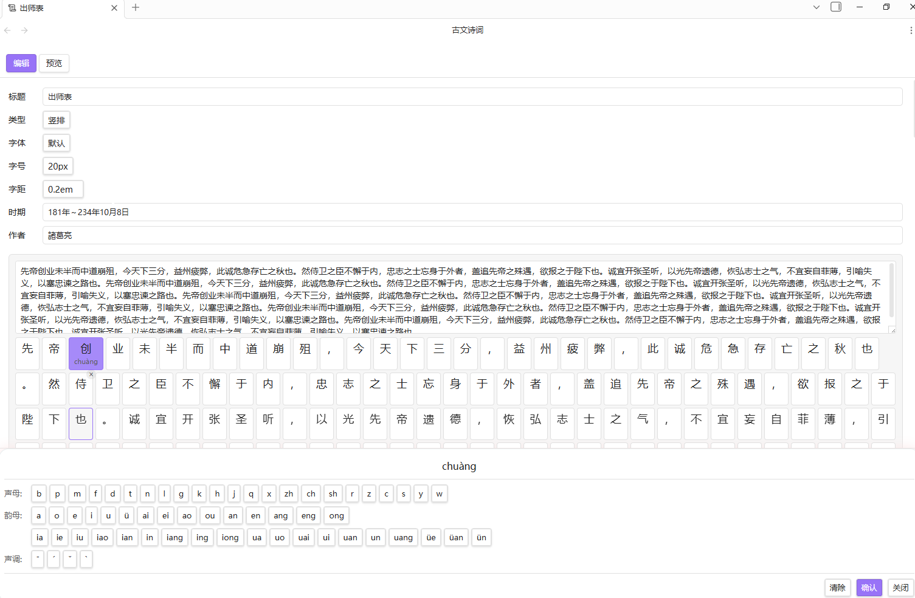
Task: Choose the final iong
Action: tap(230, 538)
